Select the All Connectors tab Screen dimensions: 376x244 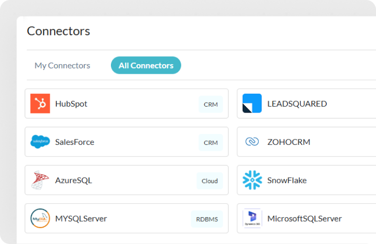click(146, 65)
